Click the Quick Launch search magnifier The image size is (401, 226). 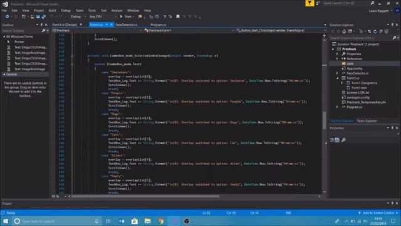pos(372,3)
